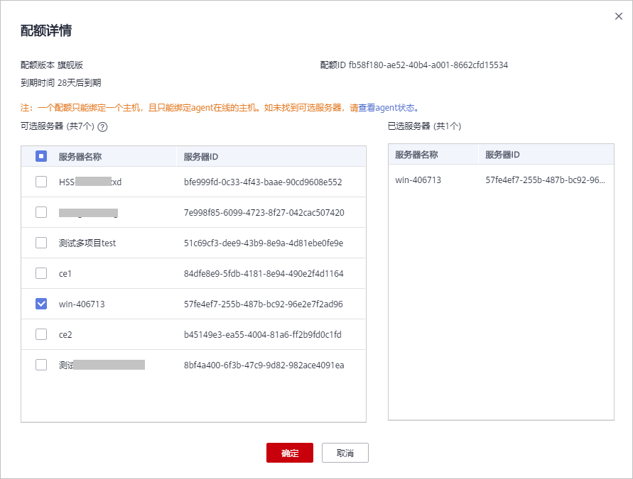Click server ID 84dfe8e9 in ce1 row
Image resolution: width=633 pixels, height=479 pixels.
click(263, 273)
